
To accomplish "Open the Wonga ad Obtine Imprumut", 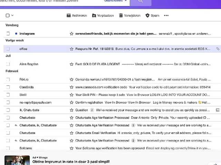I will coord(71,162).
